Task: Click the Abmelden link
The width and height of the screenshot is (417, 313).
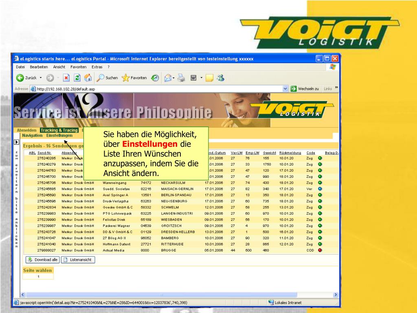Action: click(26, 130)
